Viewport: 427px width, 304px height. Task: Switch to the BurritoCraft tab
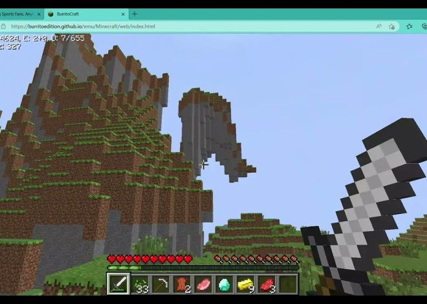pos(86,14)
